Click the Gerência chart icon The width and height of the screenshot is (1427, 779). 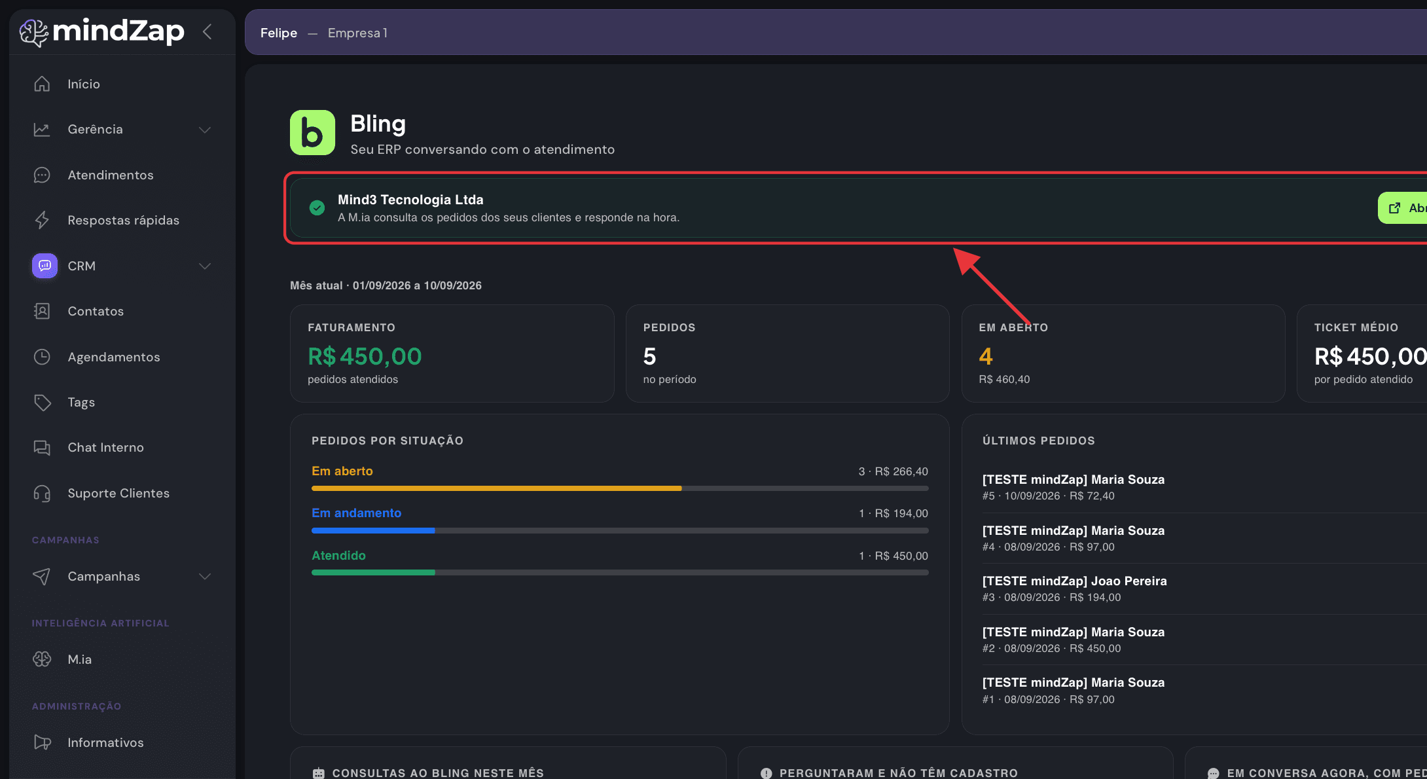click(x=42, y=130)
